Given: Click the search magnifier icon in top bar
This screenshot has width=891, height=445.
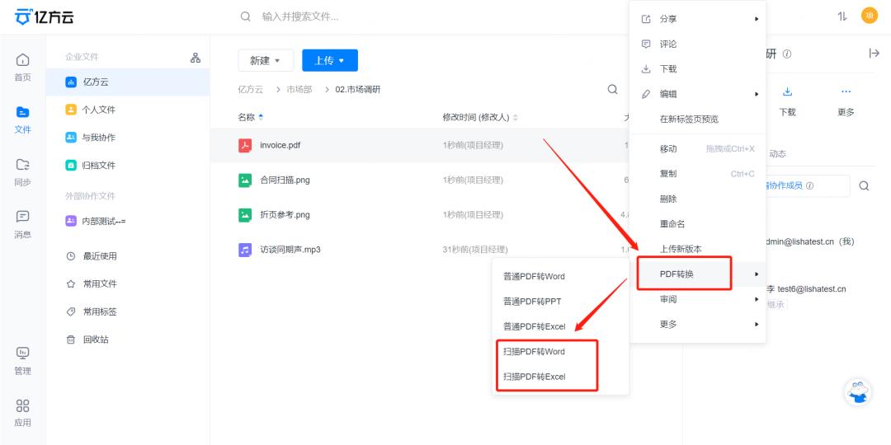Looking at the screenshot, I should (246, 16).
